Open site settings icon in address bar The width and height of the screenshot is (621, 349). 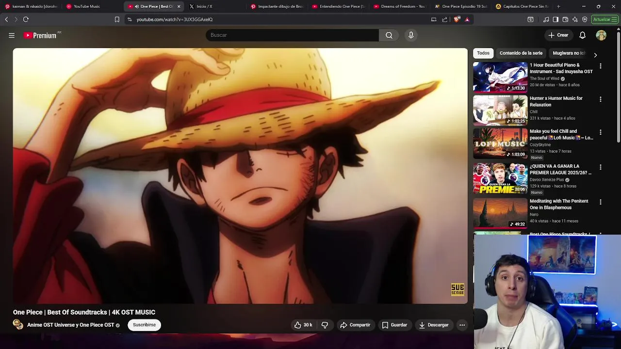tap(130, 19)
